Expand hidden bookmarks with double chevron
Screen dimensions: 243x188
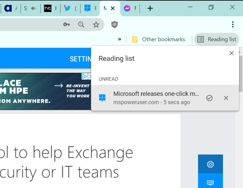point(120,39)
